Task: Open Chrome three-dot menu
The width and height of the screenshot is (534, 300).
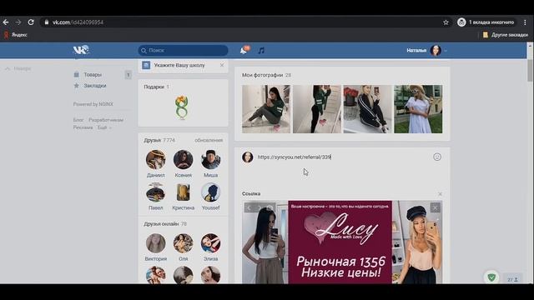Action: (x=525, y=22)
